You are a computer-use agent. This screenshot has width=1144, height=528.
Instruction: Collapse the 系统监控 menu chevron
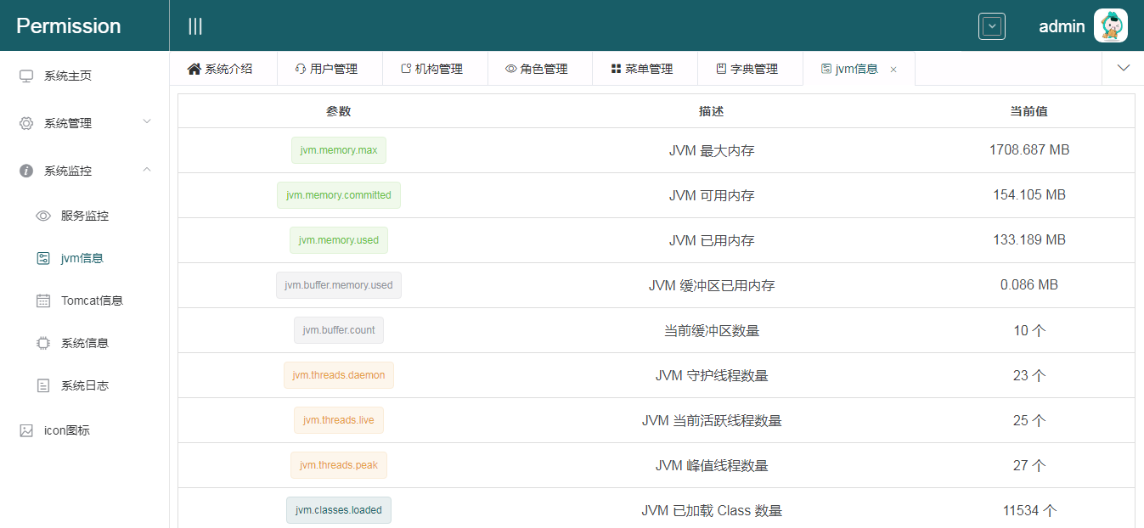pos(147,170)
